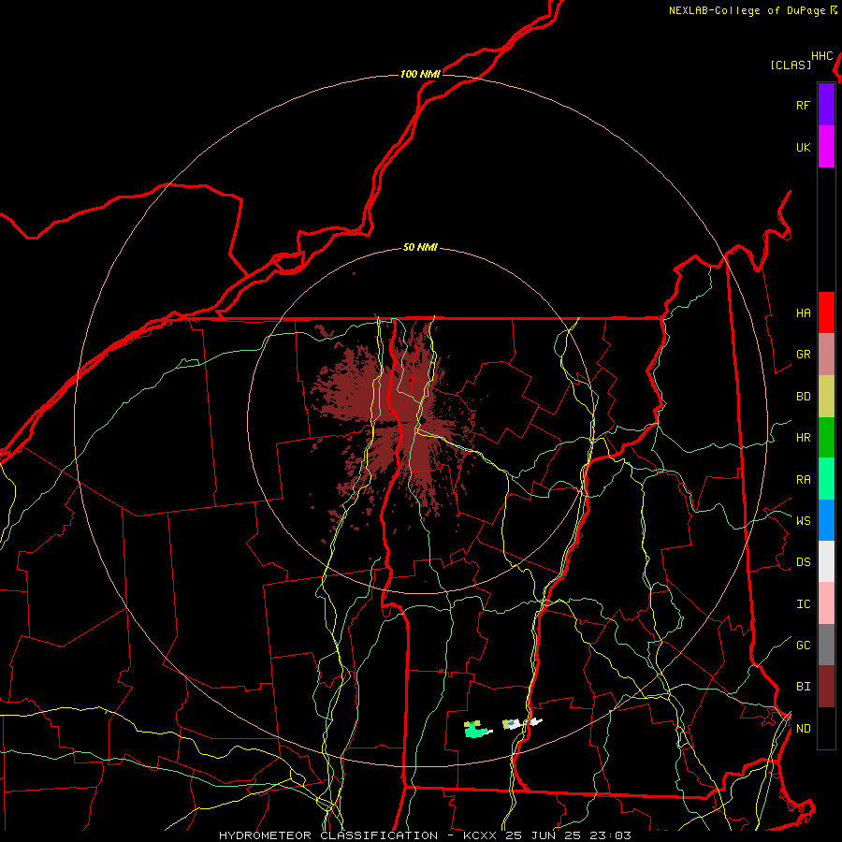Click the BI legend label
This screenshot has width=842, height=842.
point(803,687)
